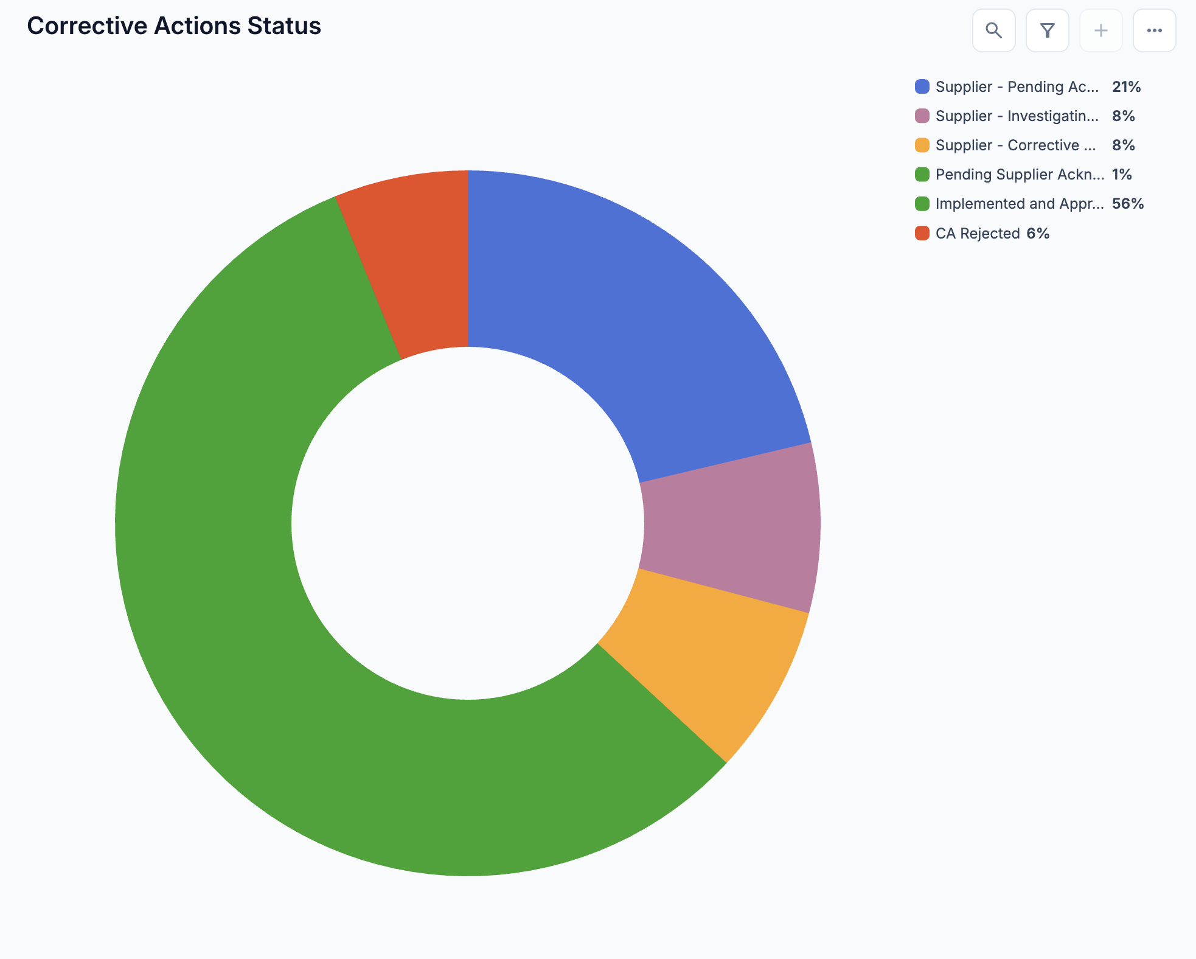Viewport: 1196px width, 959px height.
Task: Click blue Supplier - Pending legend swatch
Action: pyautogui.click(x=922, y=86)
